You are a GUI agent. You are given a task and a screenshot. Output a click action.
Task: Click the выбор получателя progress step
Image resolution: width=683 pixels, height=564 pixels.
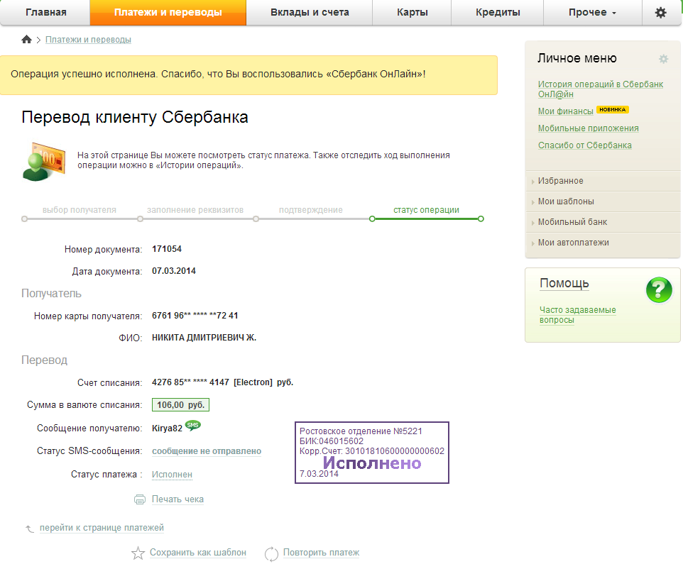tap(80, 210)
